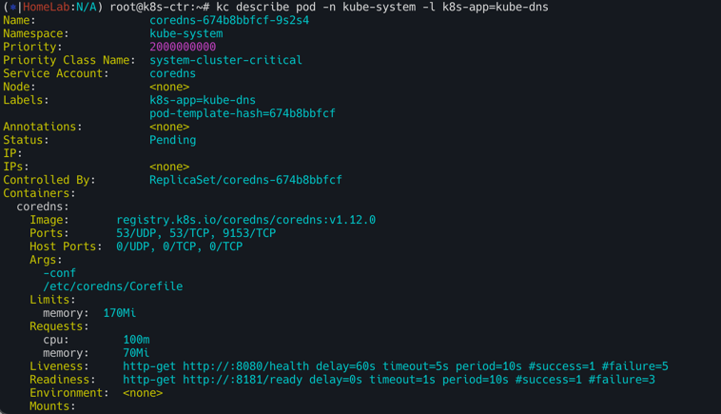Click the Mounts label at the bottom
The width and height of the screenshot is (721, 414).
52,406
